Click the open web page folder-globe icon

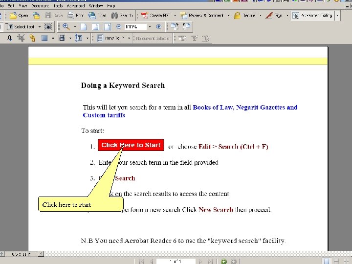pos(36,15)
